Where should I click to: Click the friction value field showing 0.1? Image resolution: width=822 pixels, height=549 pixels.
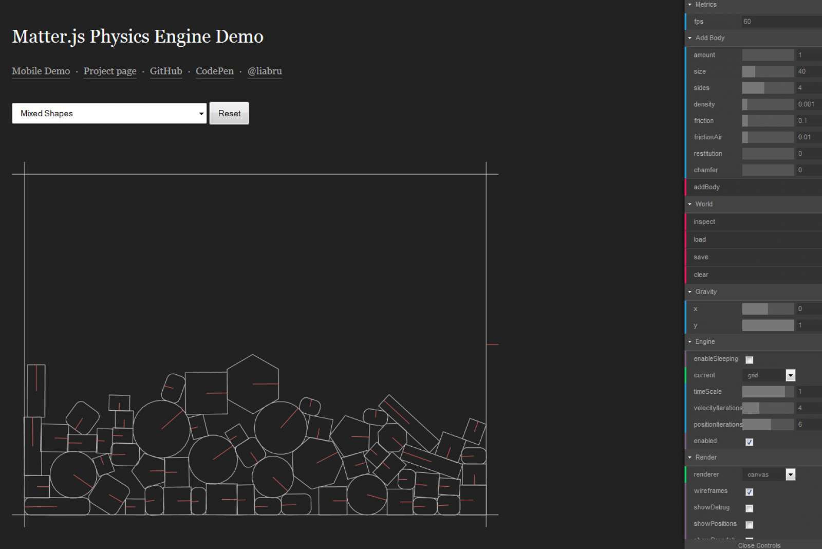click(x=809, y=121)
